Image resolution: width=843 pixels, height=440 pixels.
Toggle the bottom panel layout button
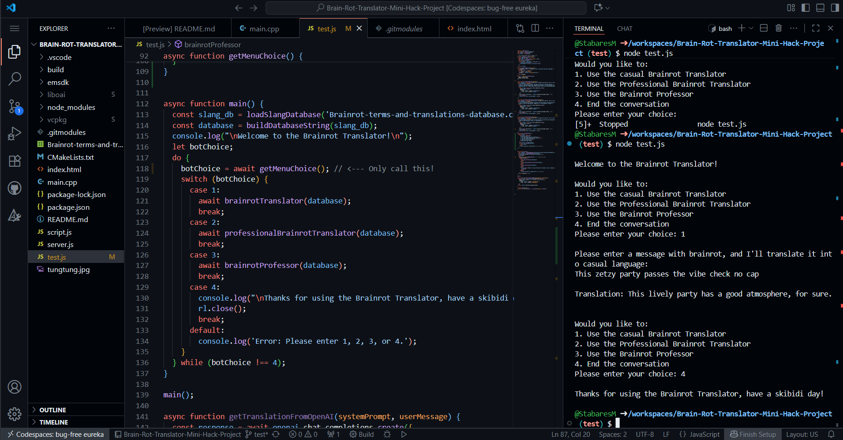click(x=820, y=8)
